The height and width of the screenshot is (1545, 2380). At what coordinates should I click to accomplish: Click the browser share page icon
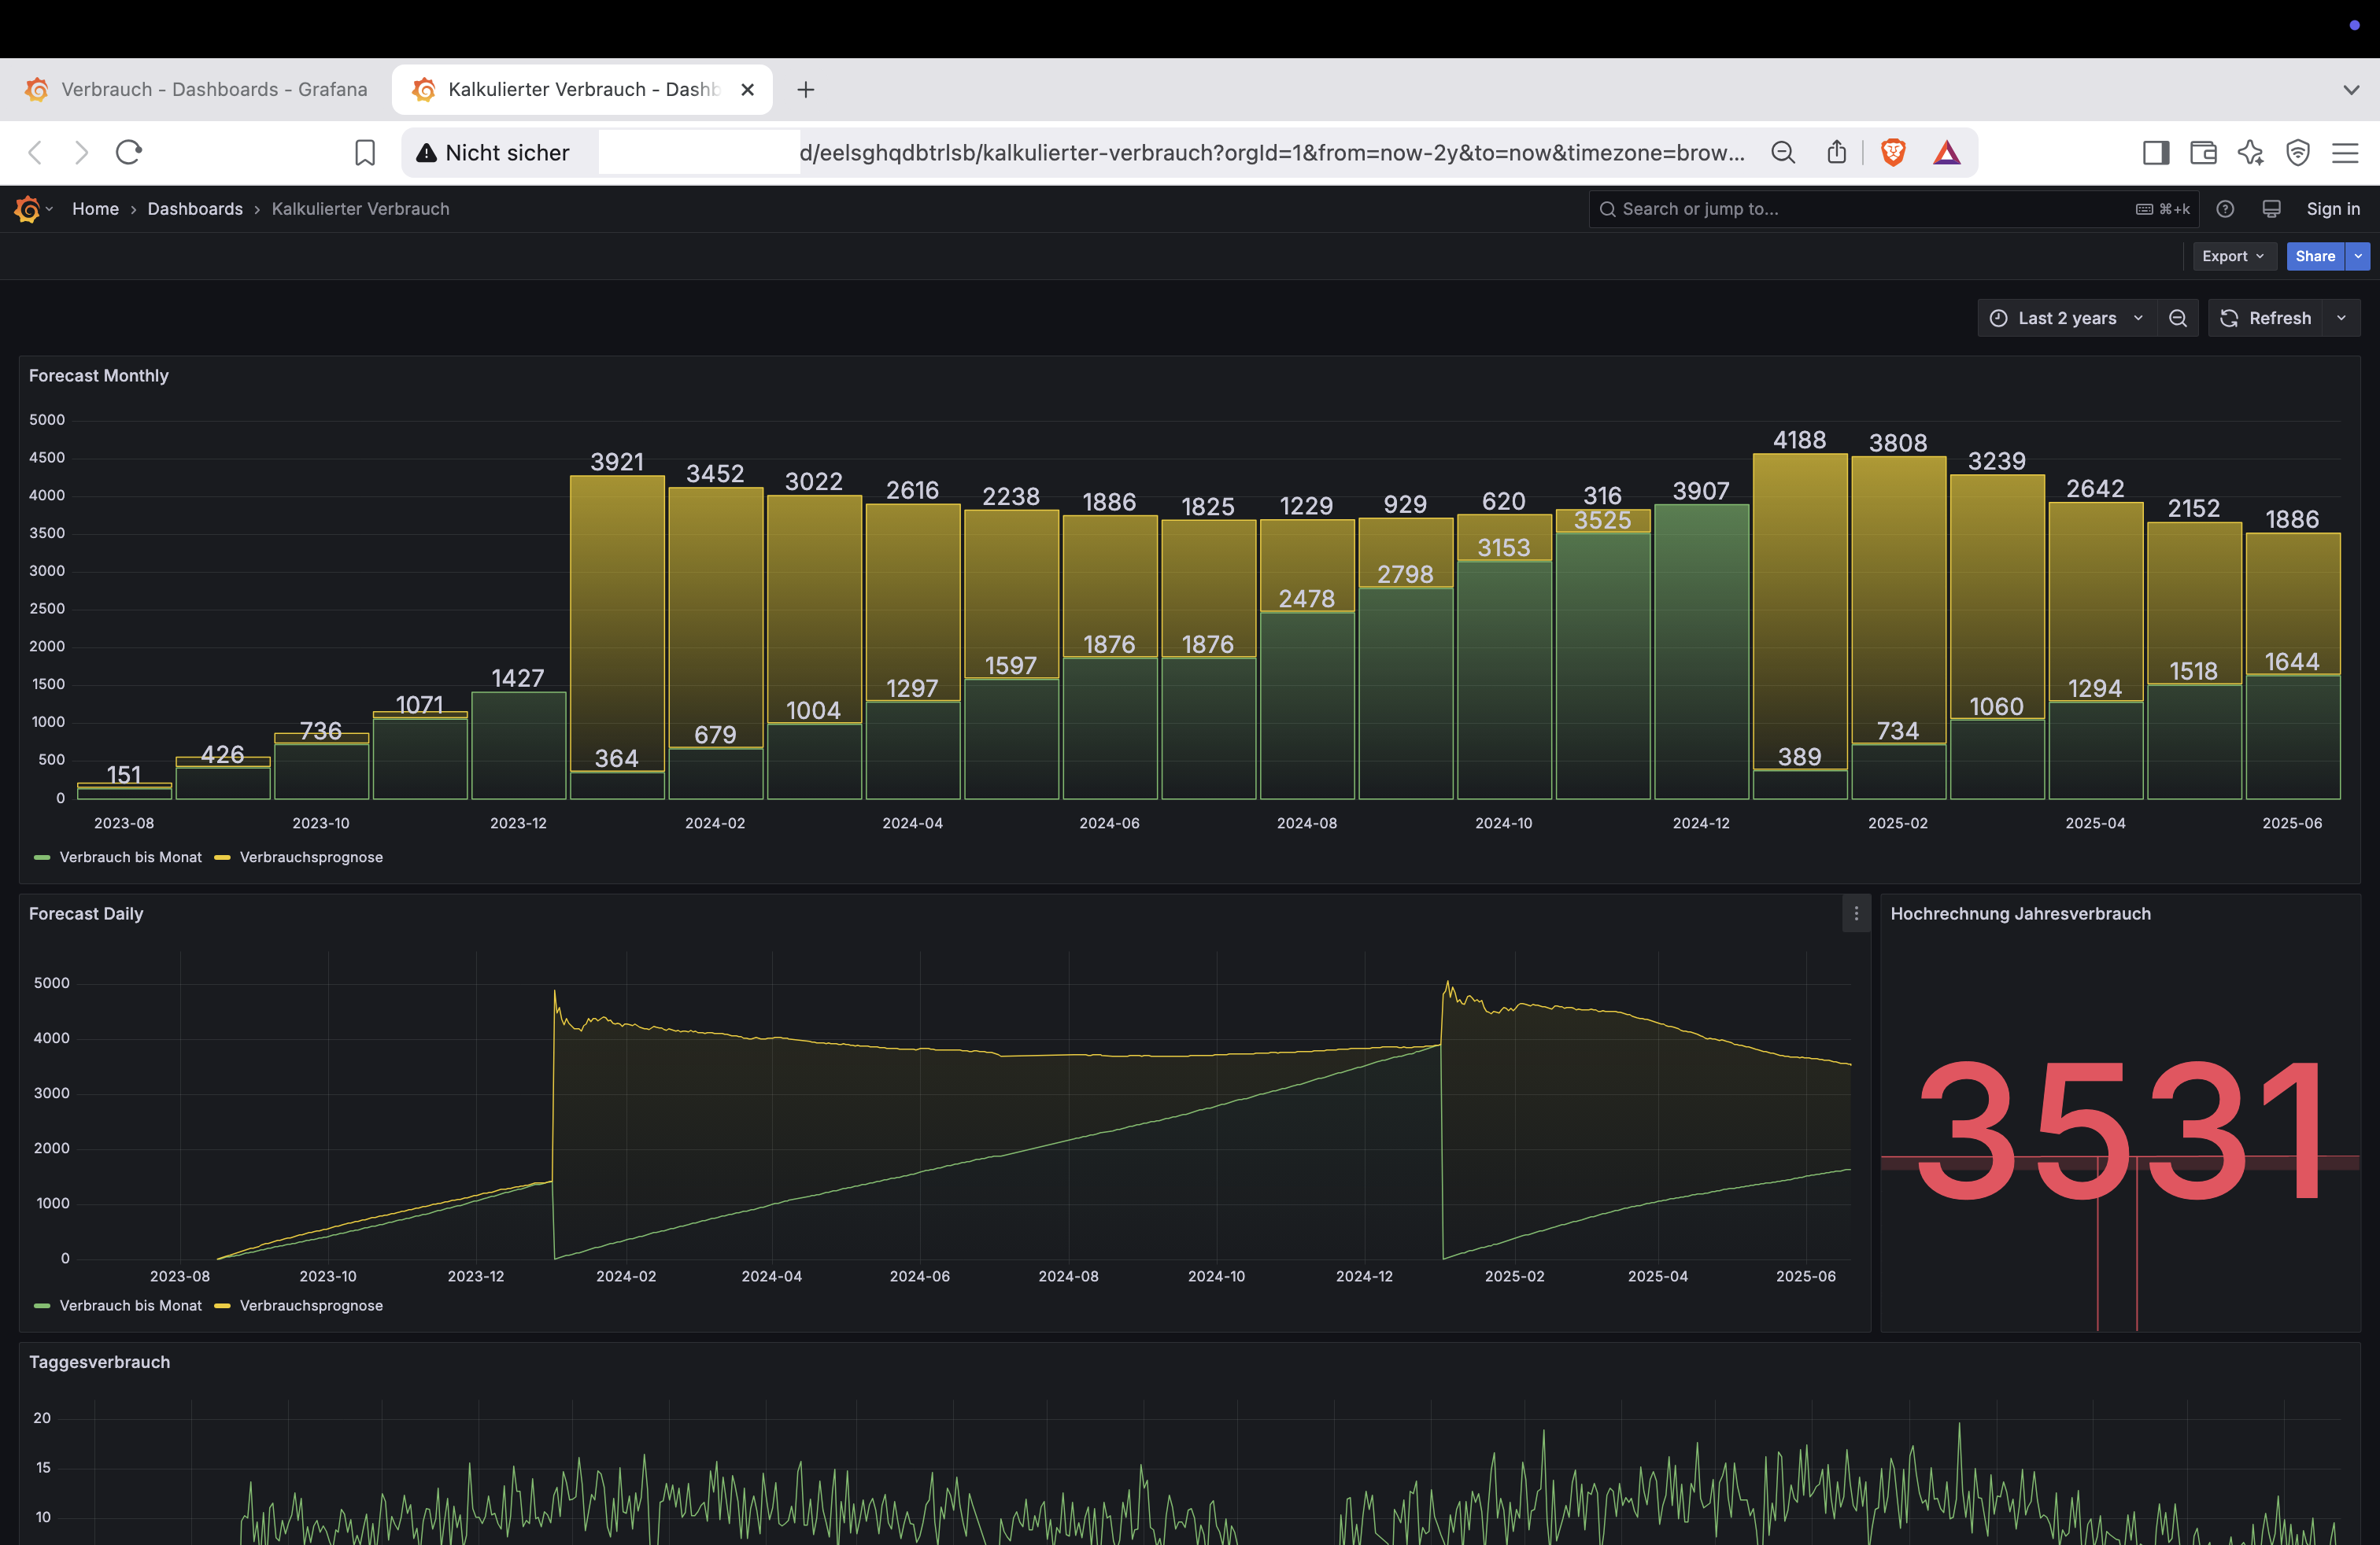click(x=1836, y=152)
